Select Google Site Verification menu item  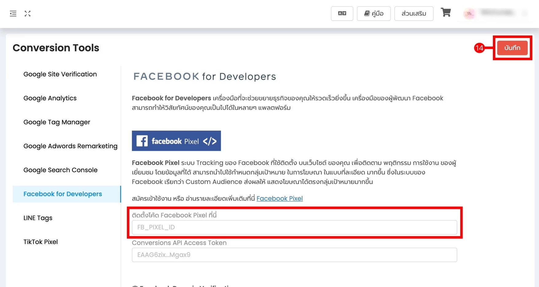click(60, 74)
